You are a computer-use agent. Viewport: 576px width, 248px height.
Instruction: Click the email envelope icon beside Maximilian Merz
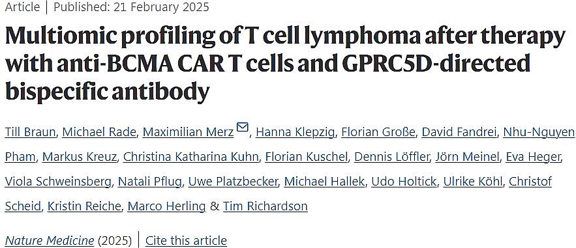pos(243,127)
